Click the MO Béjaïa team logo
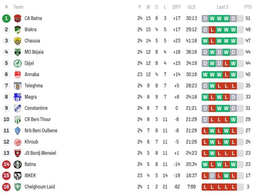This screenshot has width=255, height=195. tap(18, 52)
